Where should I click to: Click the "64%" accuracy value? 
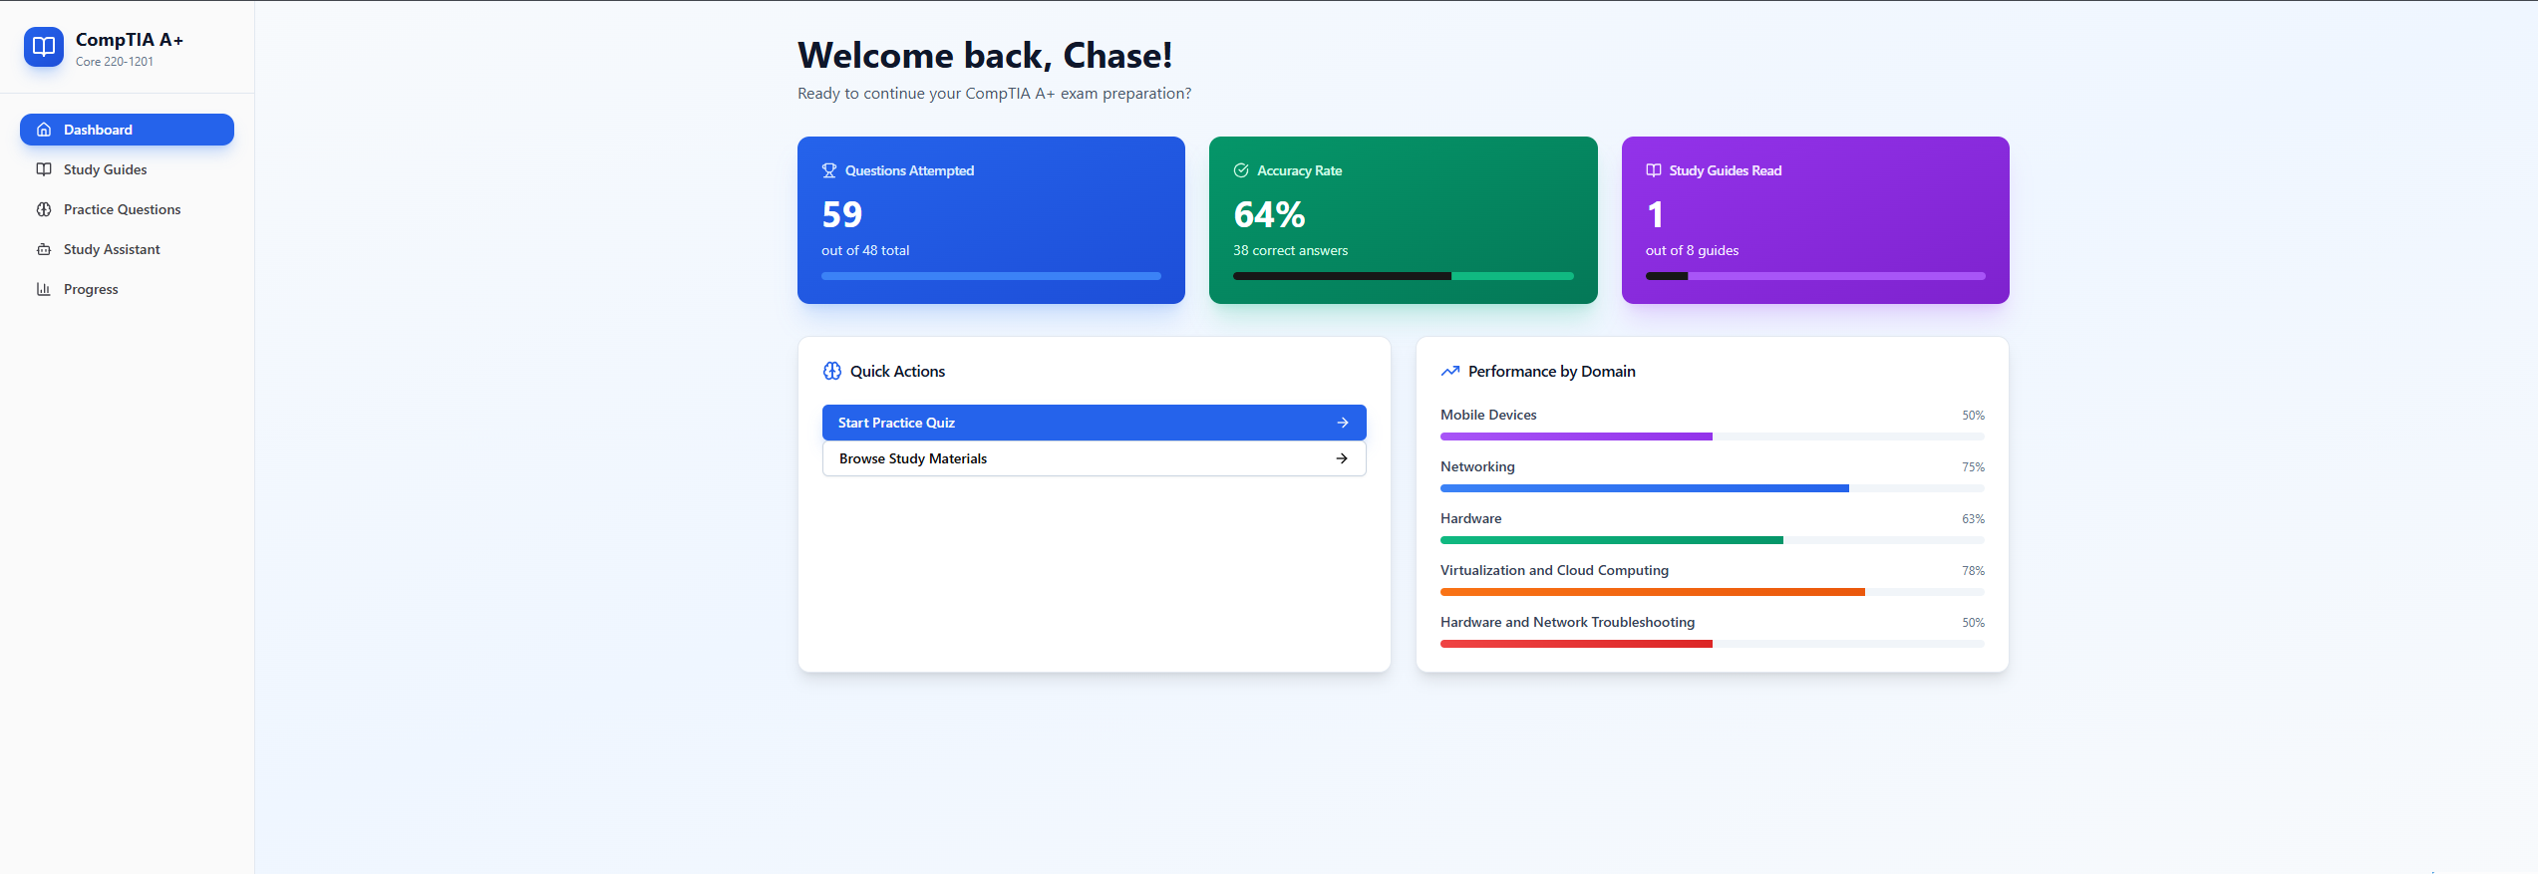tap(1269, 214)
